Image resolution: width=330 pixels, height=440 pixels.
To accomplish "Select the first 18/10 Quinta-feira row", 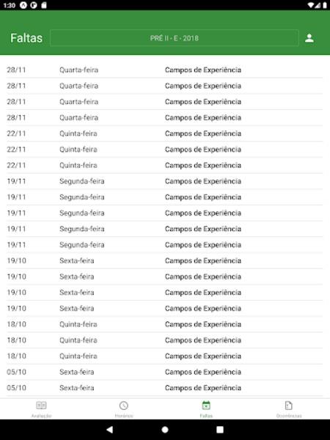I will (x=165, y=324).
